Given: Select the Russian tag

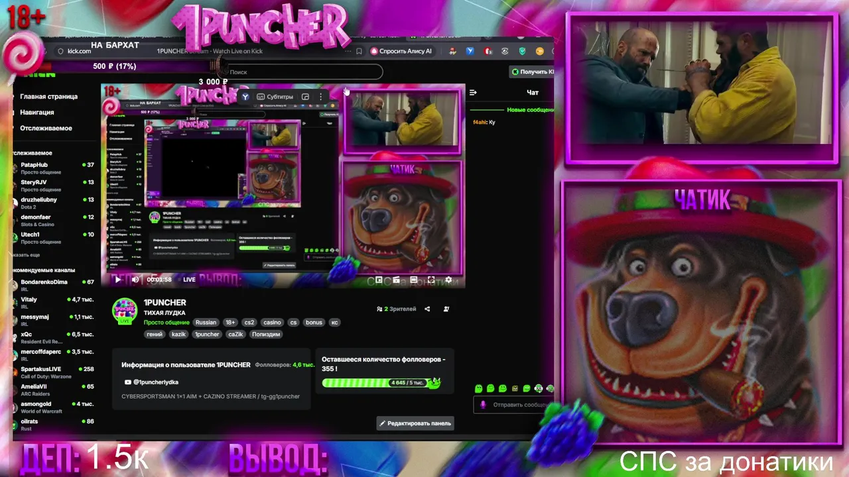Looking at the screenshot, I should click(206, 323).
